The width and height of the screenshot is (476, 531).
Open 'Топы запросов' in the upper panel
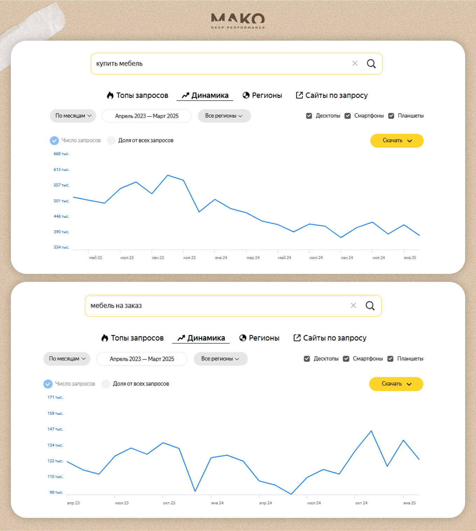pyautogui.click(x=138, y=95)
